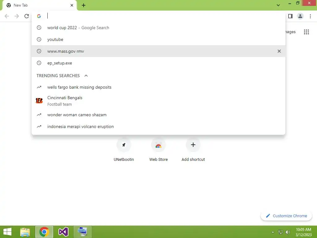Open the volume speaker tray icon
This screenshot has height=238, width=317.
[288, 232]
